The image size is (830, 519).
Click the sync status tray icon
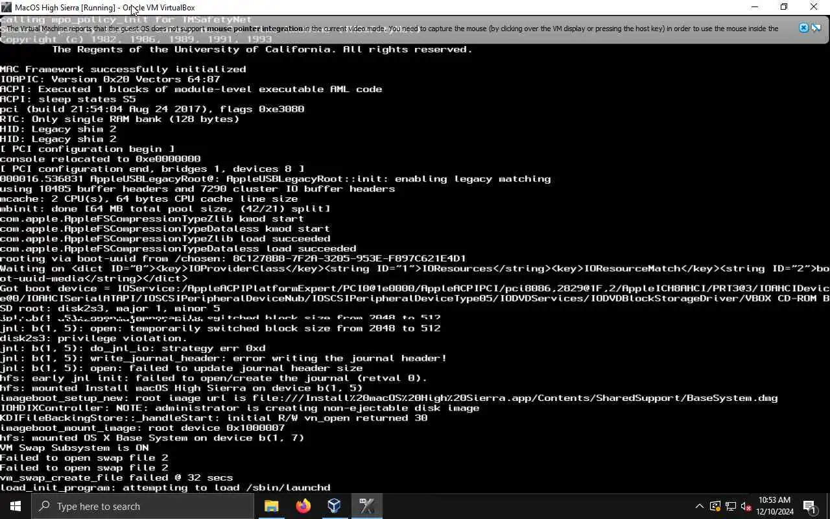pos(715,506)
